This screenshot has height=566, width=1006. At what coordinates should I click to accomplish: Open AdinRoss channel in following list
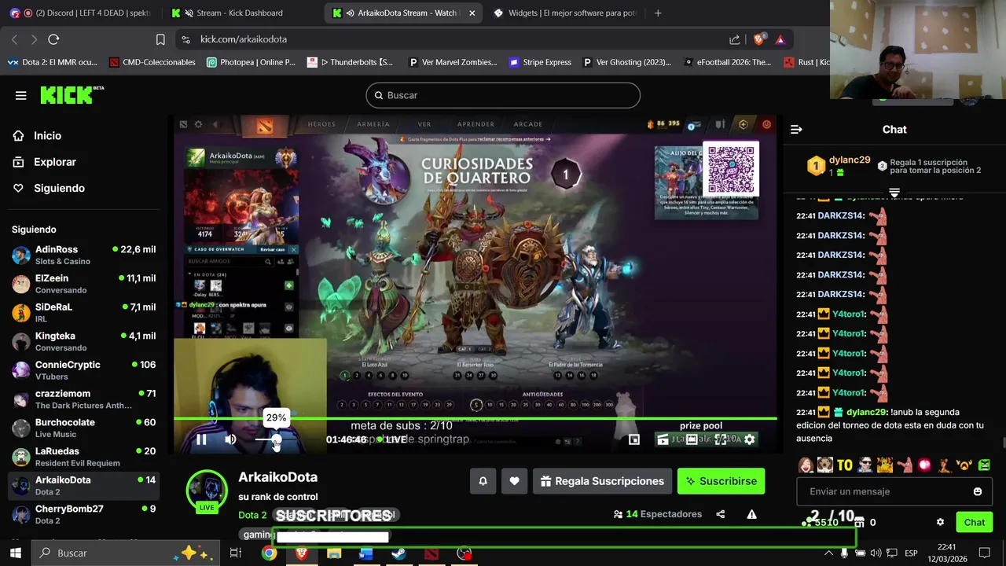point(84,255)
